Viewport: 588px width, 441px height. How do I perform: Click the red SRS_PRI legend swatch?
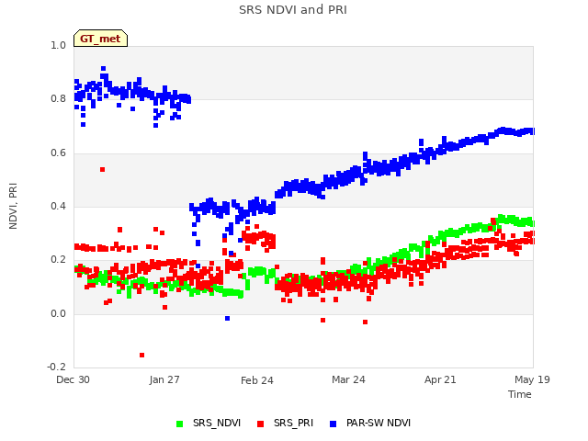tap(260, 424)
